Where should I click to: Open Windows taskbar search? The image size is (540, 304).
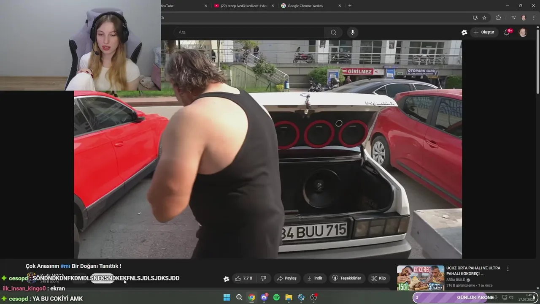[x=239, y=297]
